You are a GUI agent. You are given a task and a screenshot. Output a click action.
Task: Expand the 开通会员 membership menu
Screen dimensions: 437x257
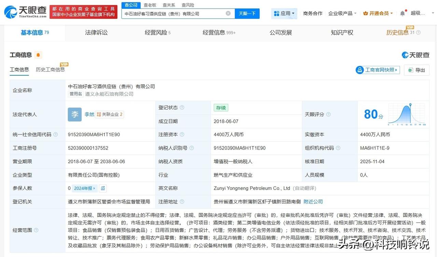[x=378, y=14]
